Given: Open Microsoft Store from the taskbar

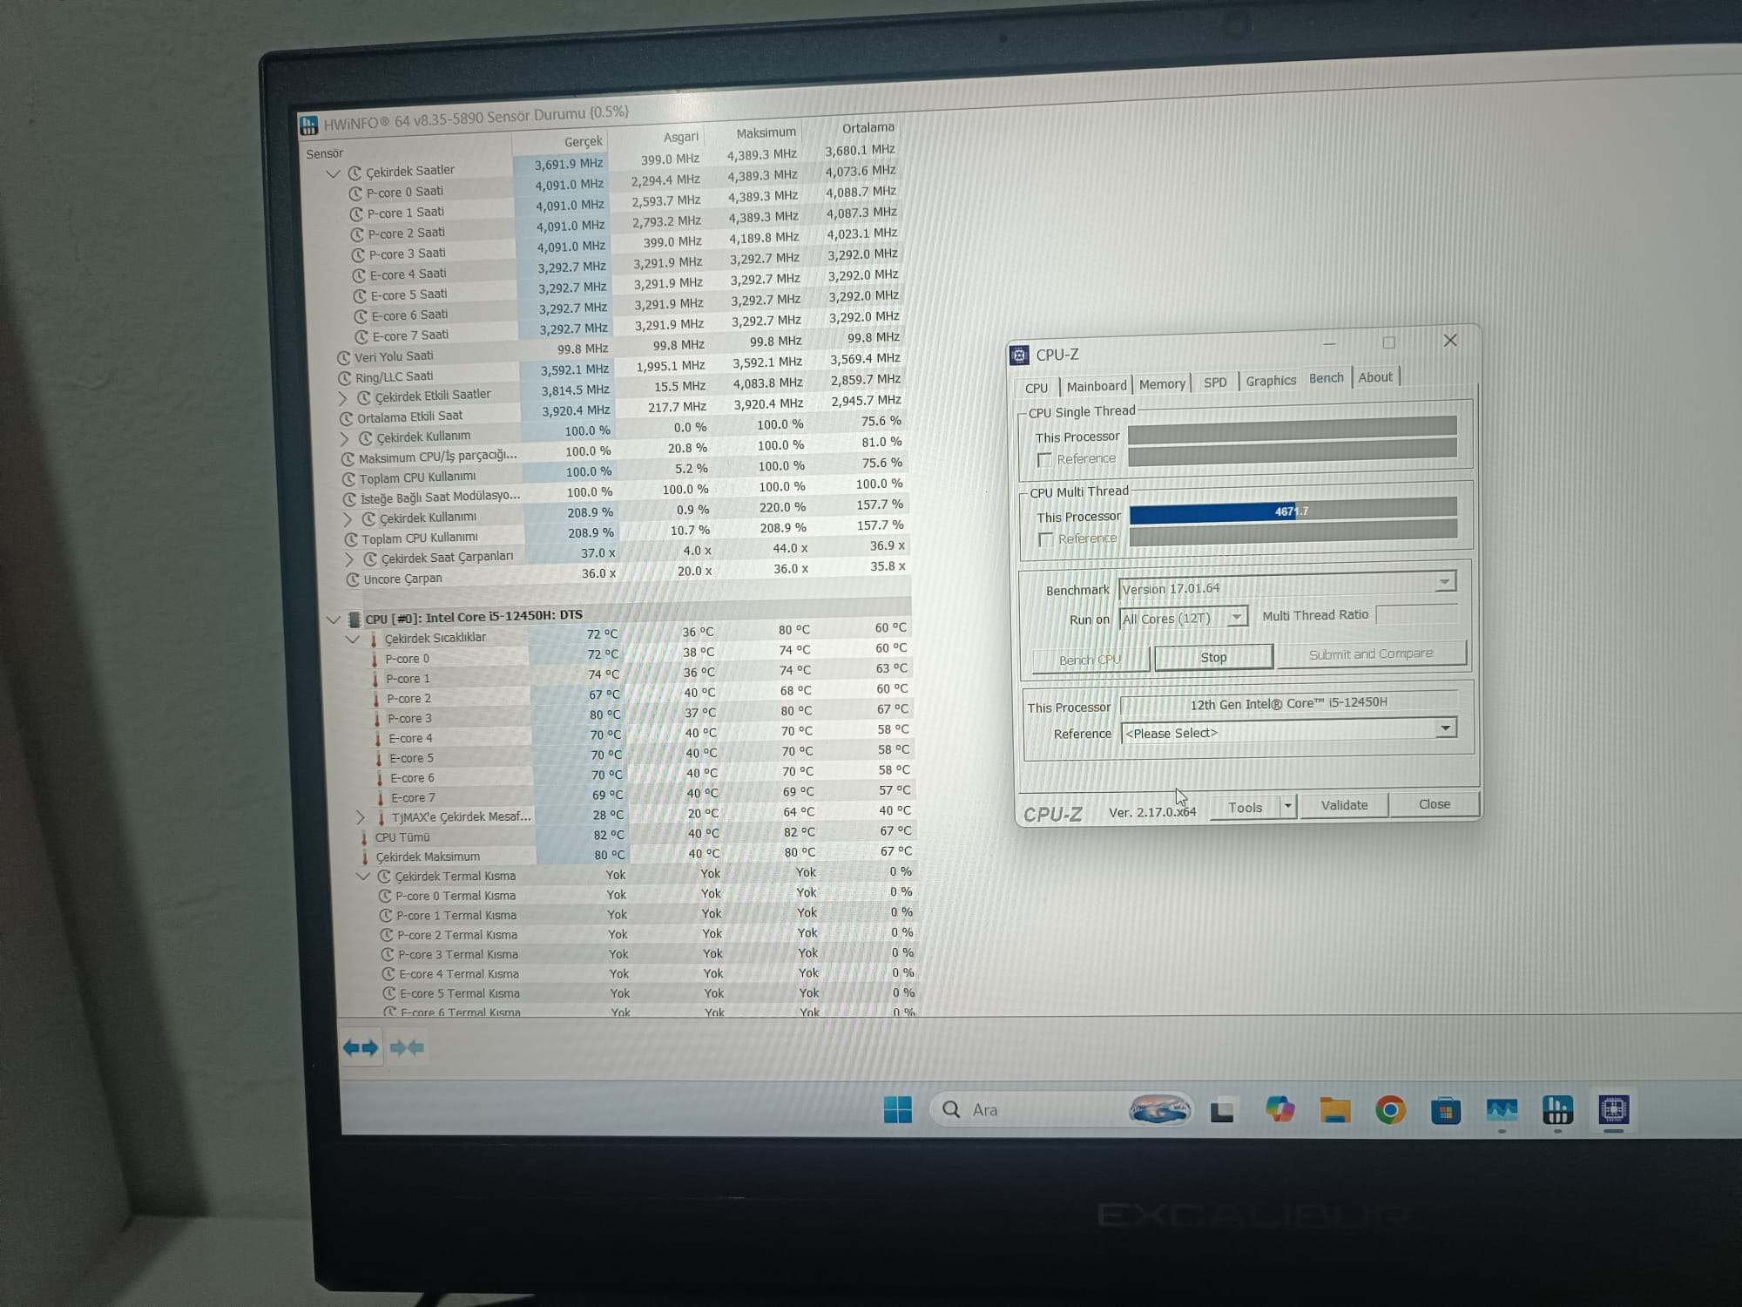Looking at the screenshot, I should coord(1446,1111).
